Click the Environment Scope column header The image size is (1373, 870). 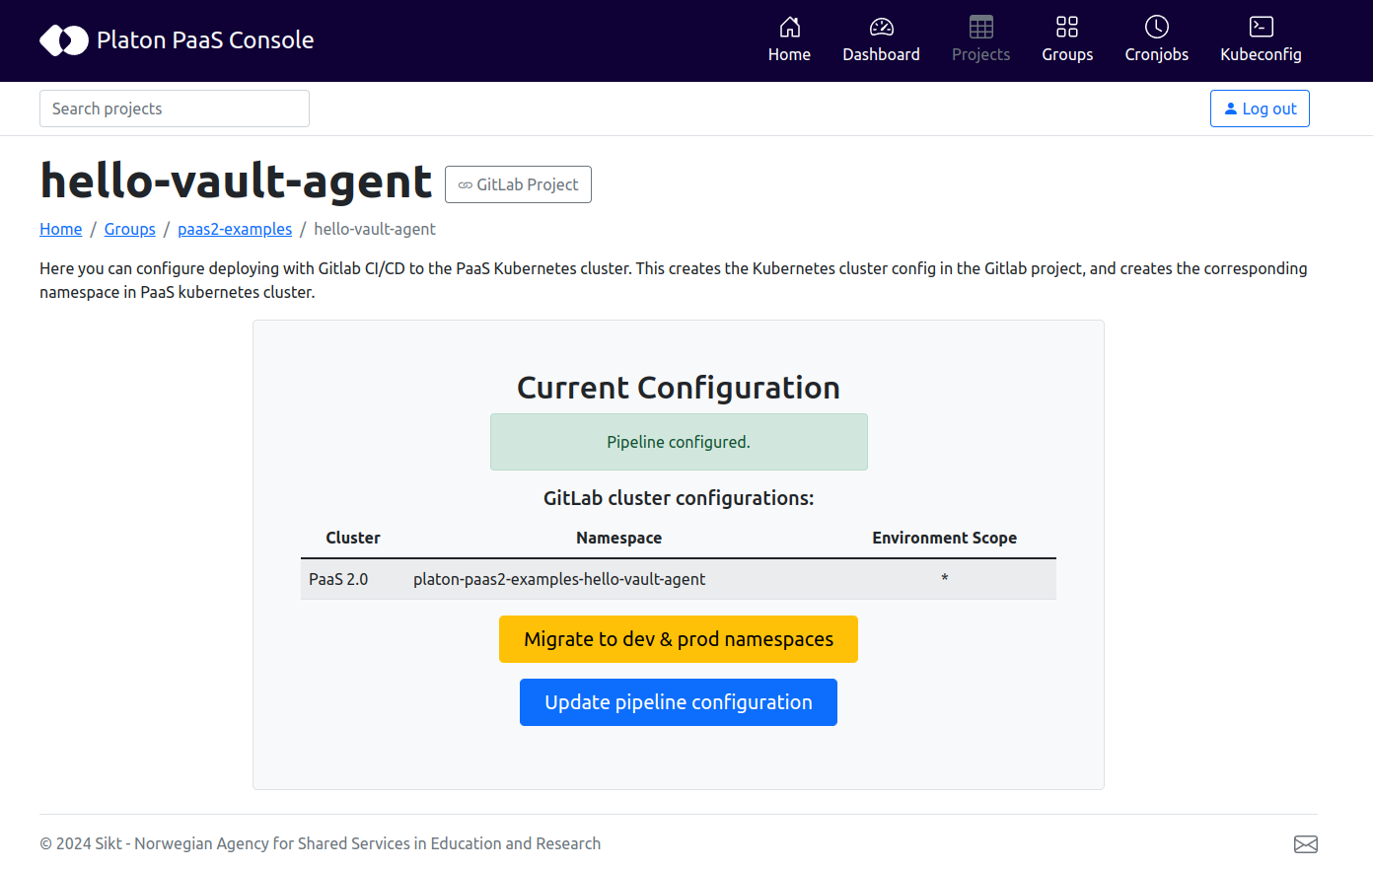click(944, 538)
